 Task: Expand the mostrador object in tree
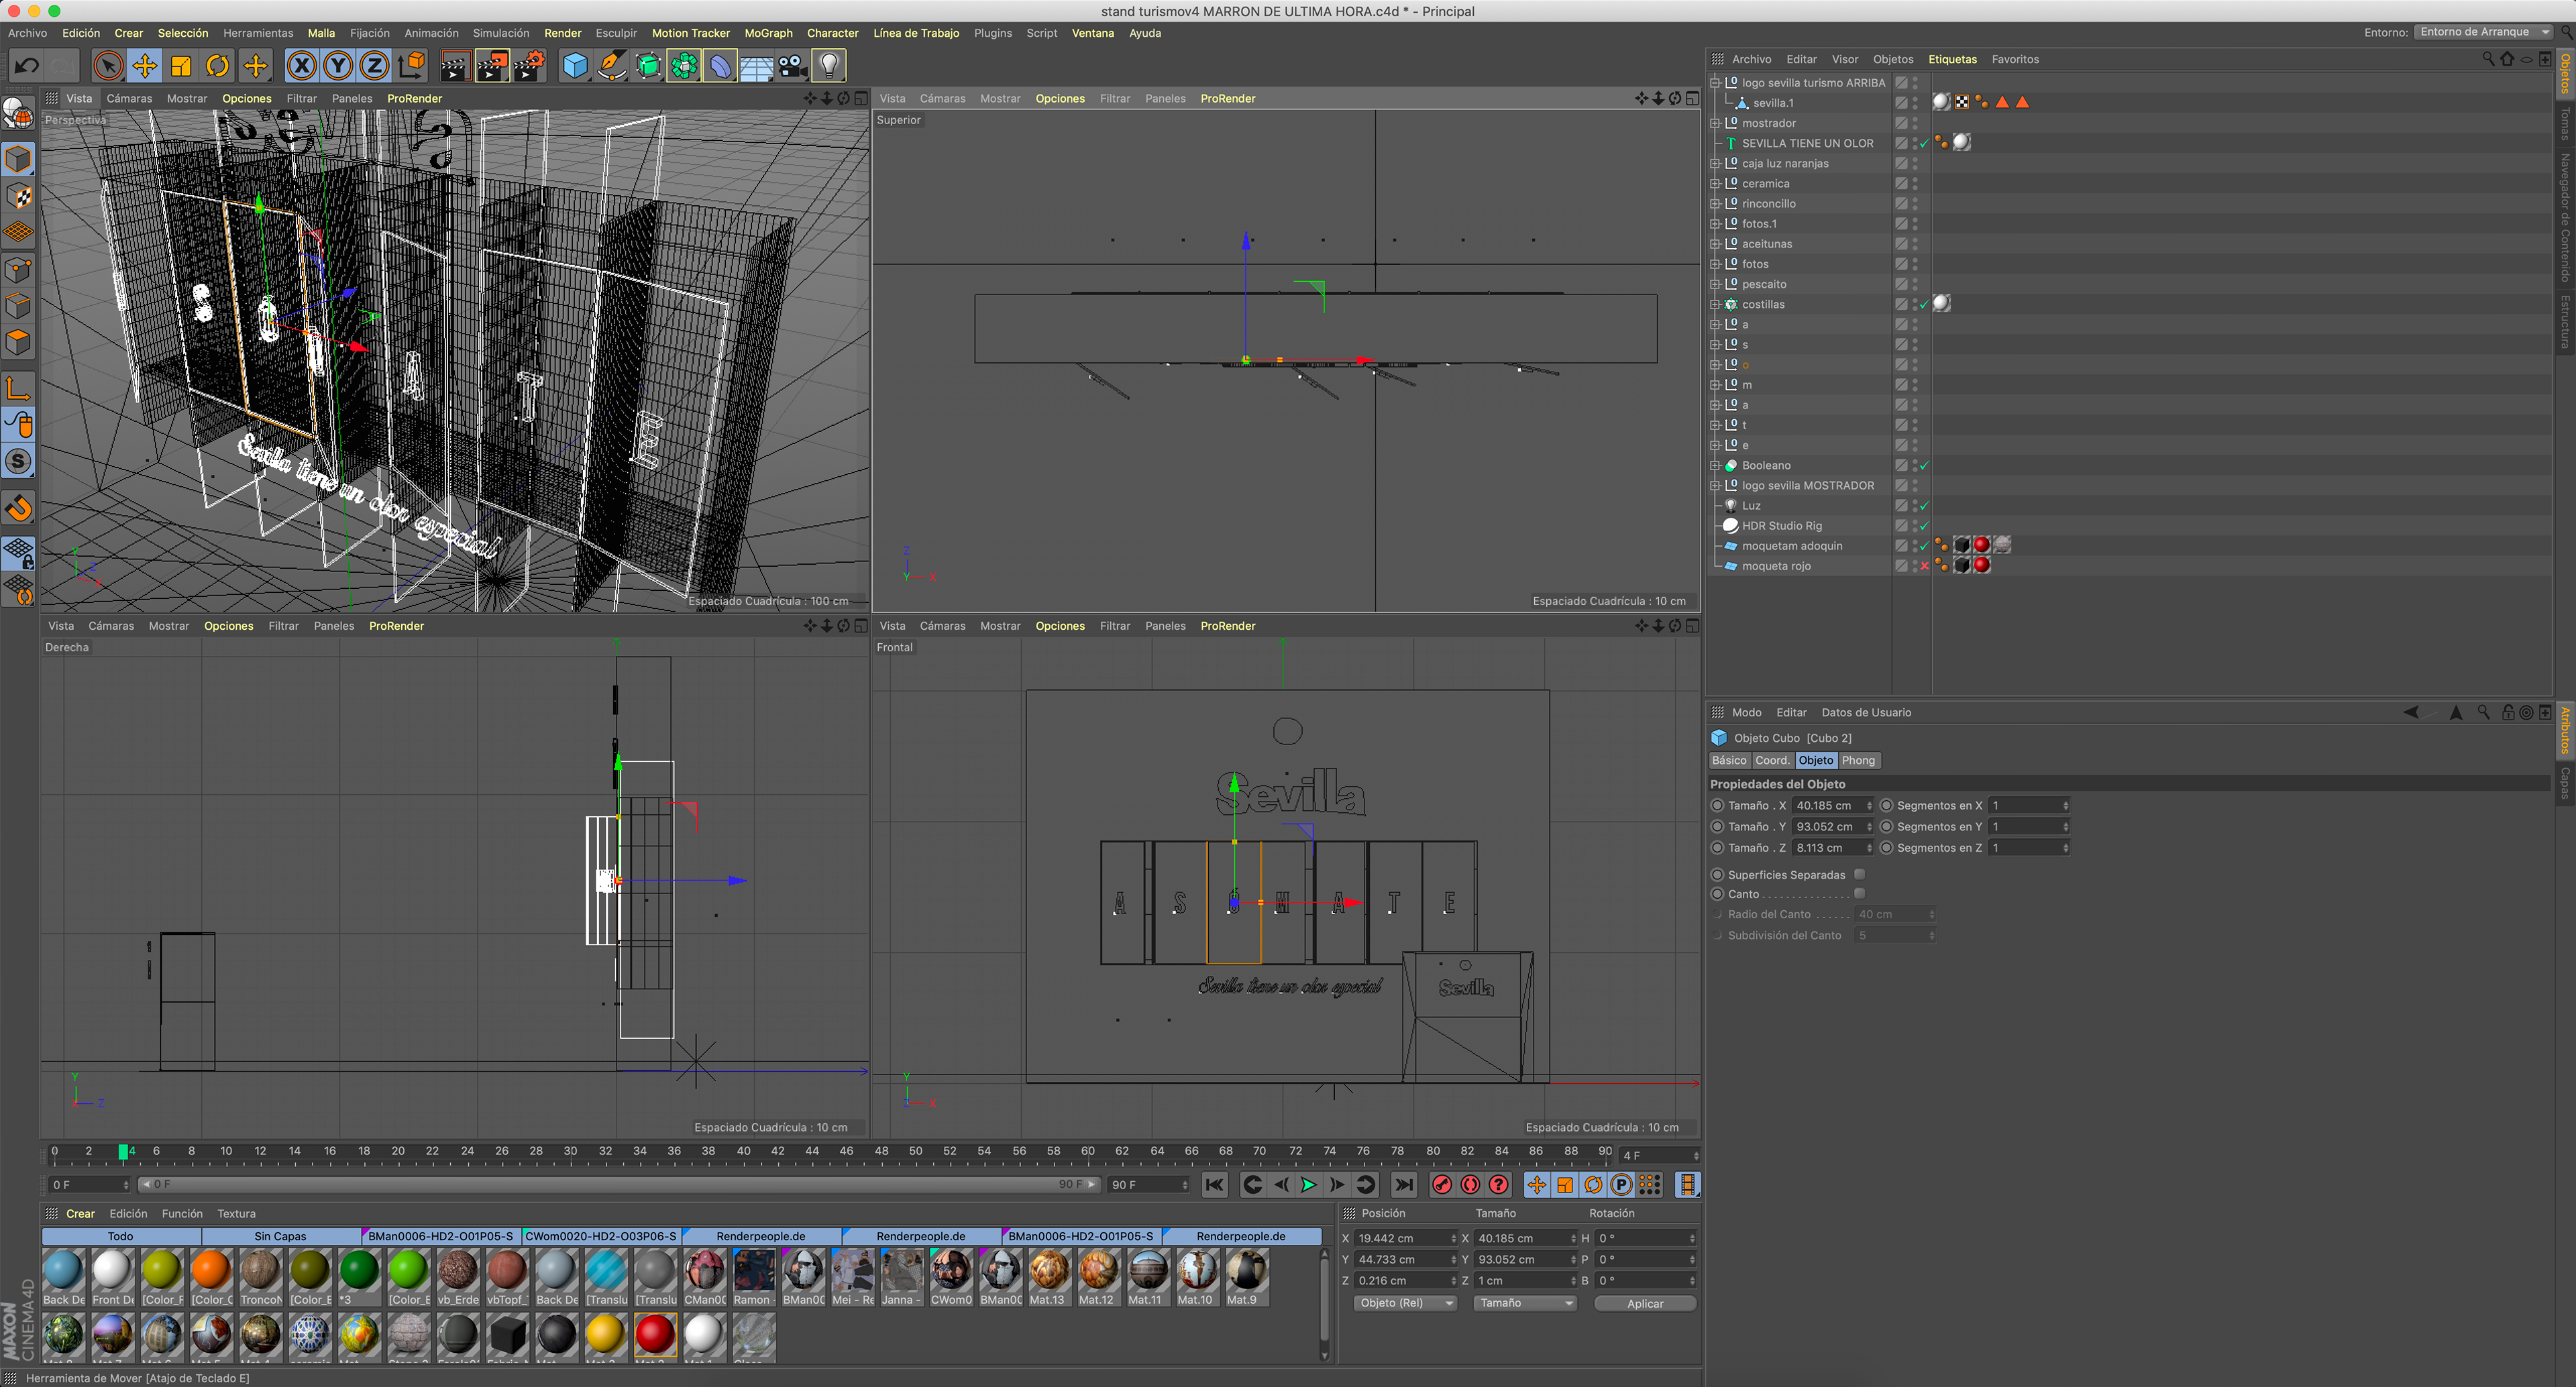[1716, 123]
